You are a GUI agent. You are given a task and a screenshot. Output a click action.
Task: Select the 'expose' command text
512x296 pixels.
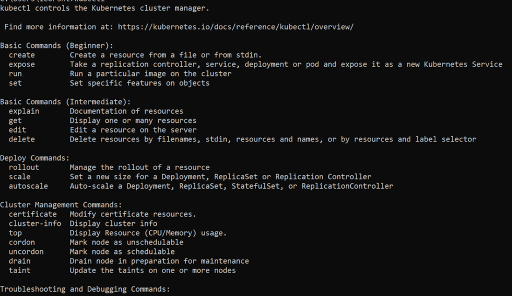click(x=22, y=64)
